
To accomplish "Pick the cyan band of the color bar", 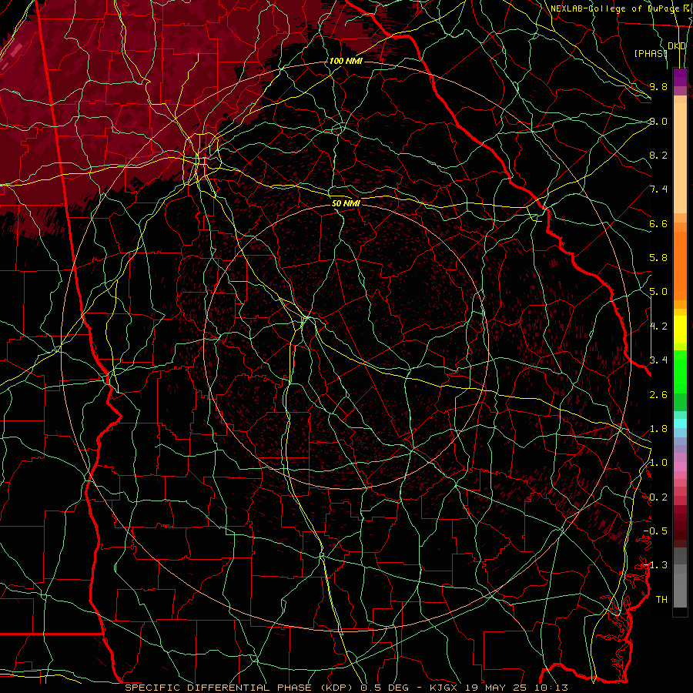I will [x=680, y=423].
